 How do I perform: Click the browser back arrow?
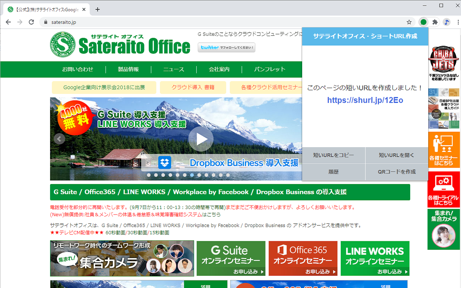pyautogui.click(x=8, y=22)
